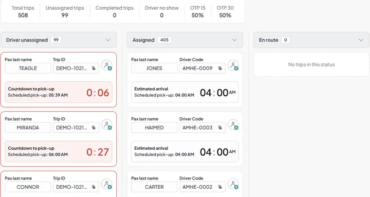Reassign driver on HAIMED trip
The width and height of the screenshot is (370, 197).
point(233,125)
